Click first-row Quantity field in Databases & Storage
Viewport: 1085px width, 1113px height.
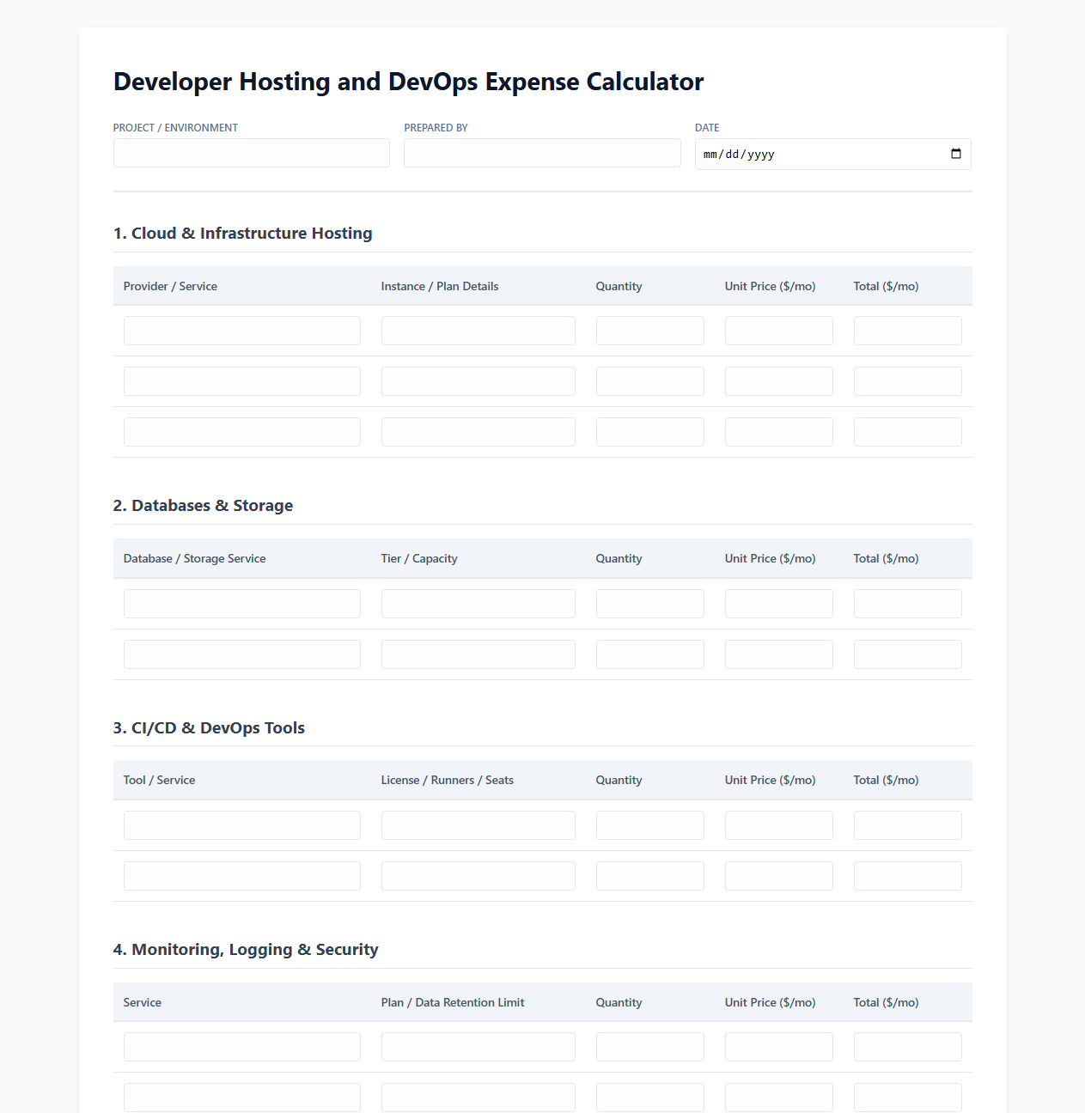[650, 604]
